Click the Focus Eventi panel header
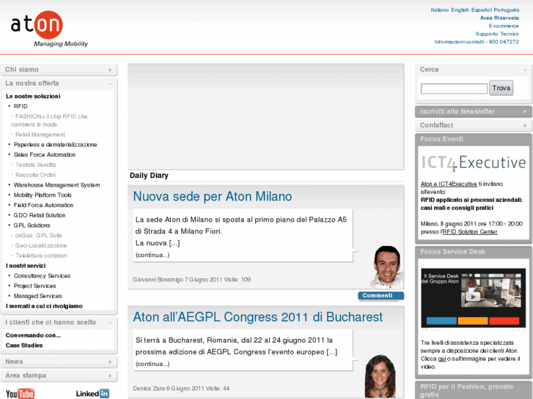Screen dimensions: 533x399 point(473,139)
